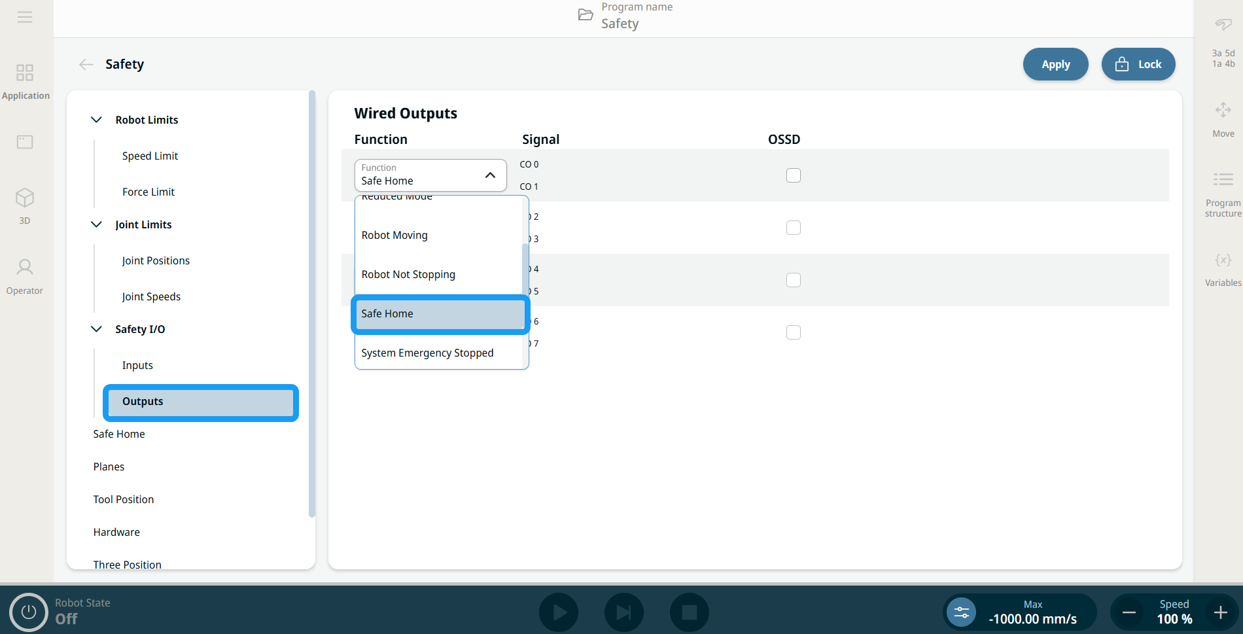Open the hamburger menu icon
Viewport: 1243px width, 634px height.
coord(25,17)
